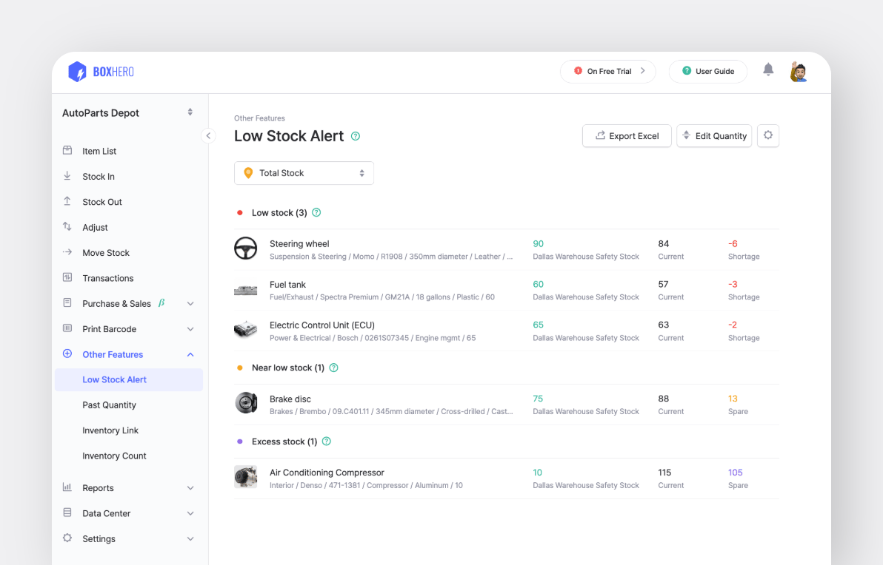This screenshot has height=565, width=883.
Task: Open the Total Stock filter dropdown
Action: pos(304,172)
